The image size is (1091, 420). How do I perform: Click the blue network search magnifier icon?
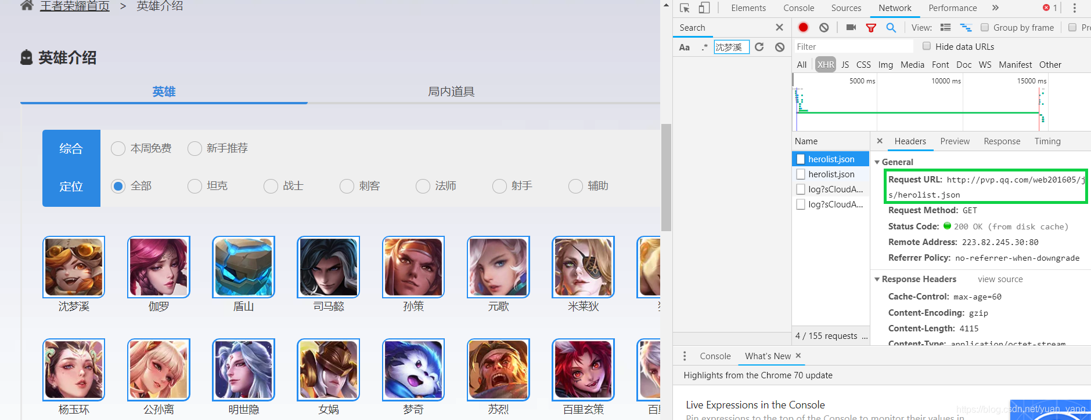tap(891, 27)
